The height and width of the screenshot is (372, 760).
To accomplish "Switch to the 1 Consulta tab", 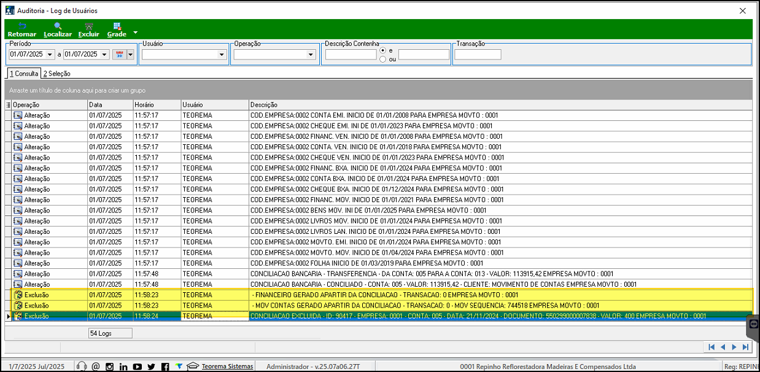I will [24, 73].
